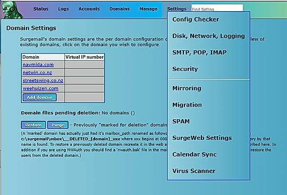Choose Disk, Network, Logging menu entry
287x195 pixels.
click(x=208, y=36)
